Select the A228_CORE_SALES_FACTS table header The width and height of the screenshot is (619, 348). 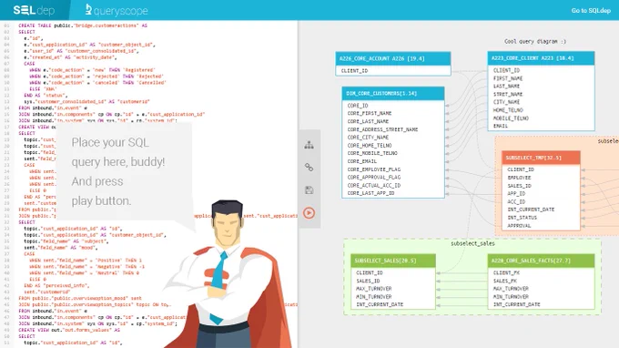pyautogui.click(x=541, y=261)
